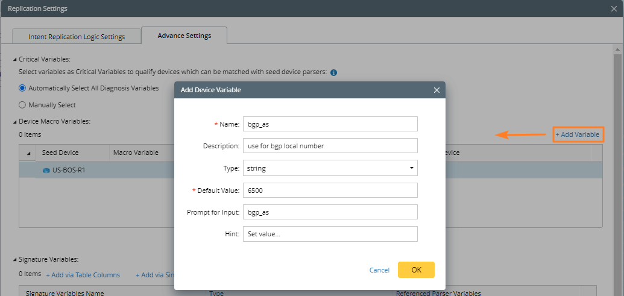Click the info icon beside Critical Variables description

[333, 72]
